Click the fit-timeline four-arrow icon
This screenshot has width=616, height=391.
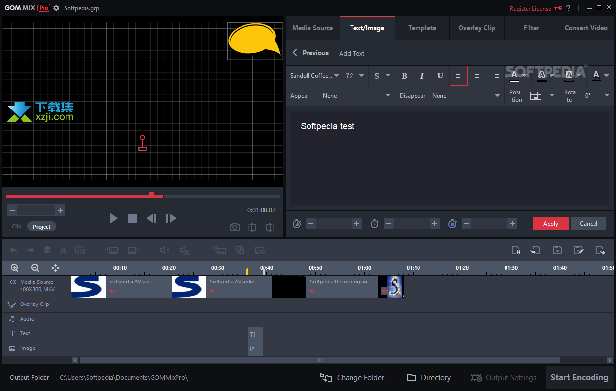coord(55,268)
